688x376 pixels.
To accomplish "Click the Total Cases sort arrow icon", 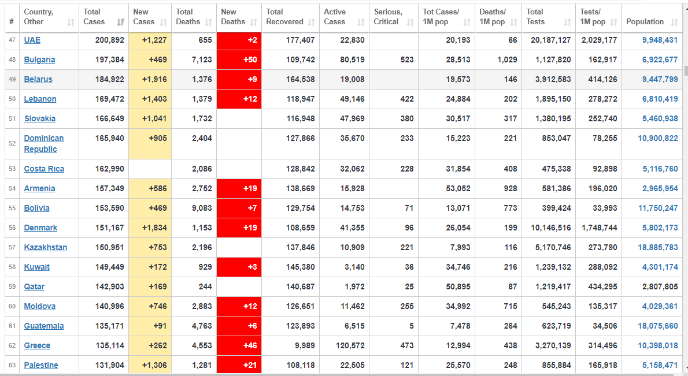I will point(121,23).
